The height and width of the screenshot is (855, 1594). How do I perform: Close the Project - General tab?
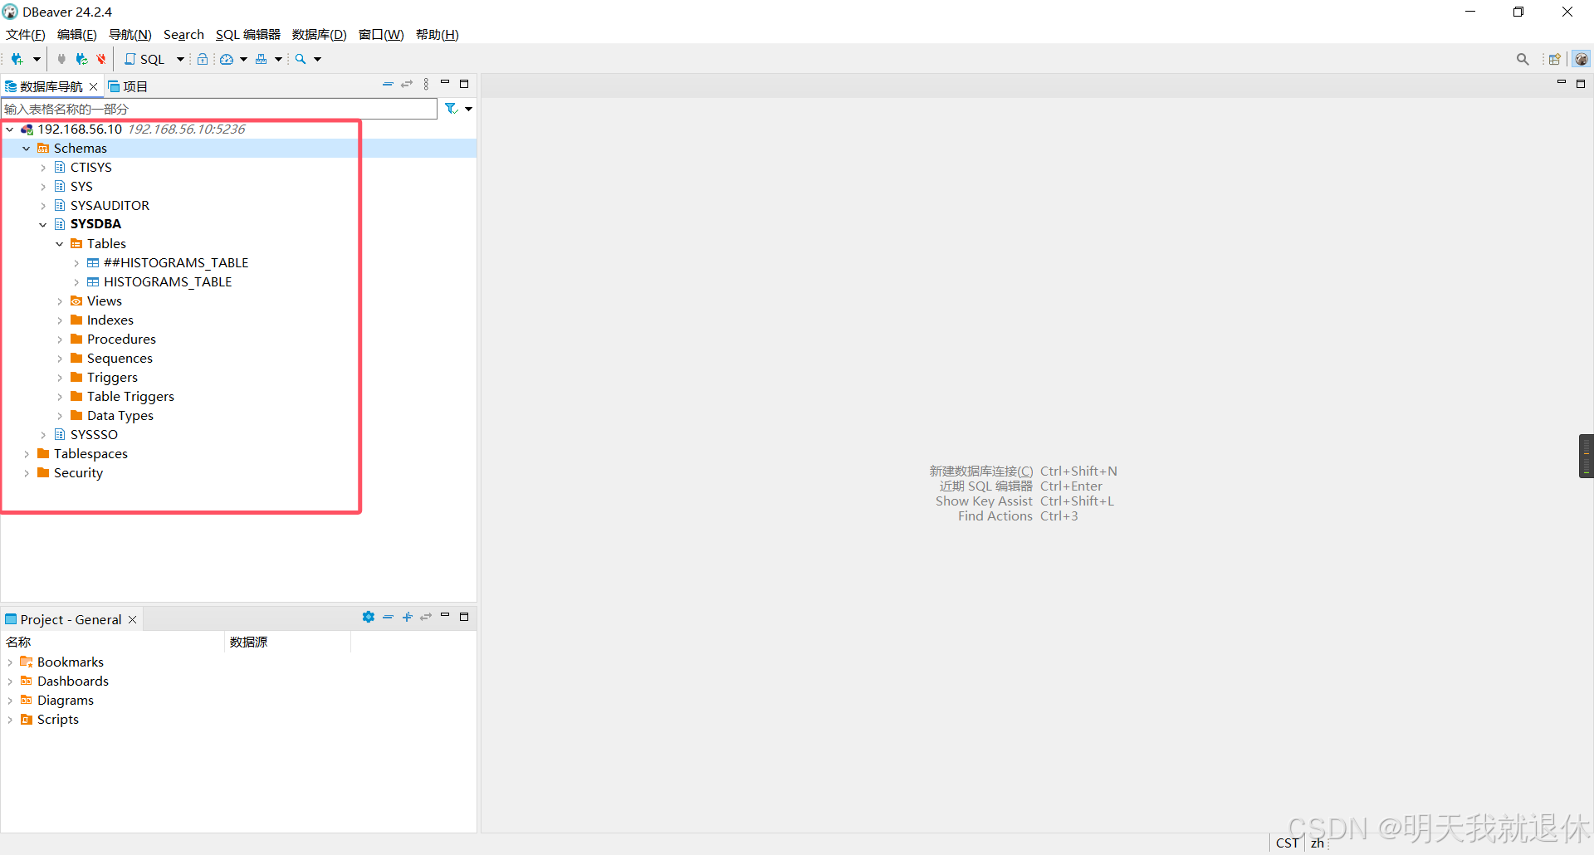132,619
